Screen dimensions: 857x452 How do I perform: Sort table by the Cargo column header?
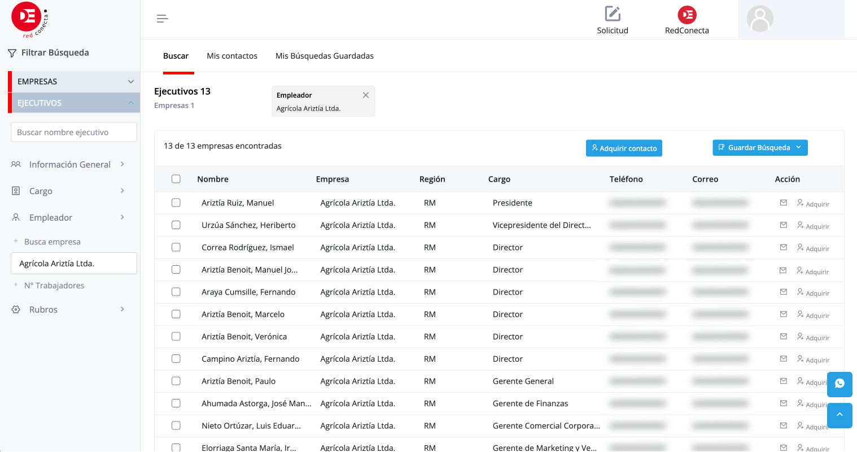tap(499, 179)
